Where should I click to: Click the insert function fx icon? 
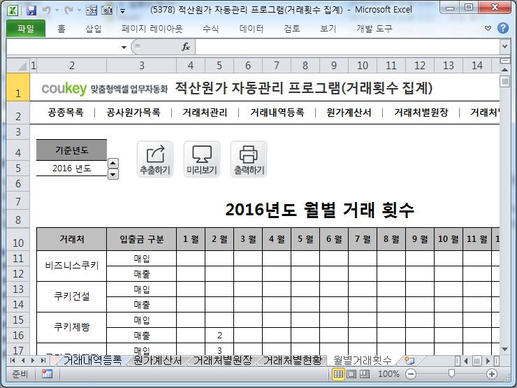186,47
